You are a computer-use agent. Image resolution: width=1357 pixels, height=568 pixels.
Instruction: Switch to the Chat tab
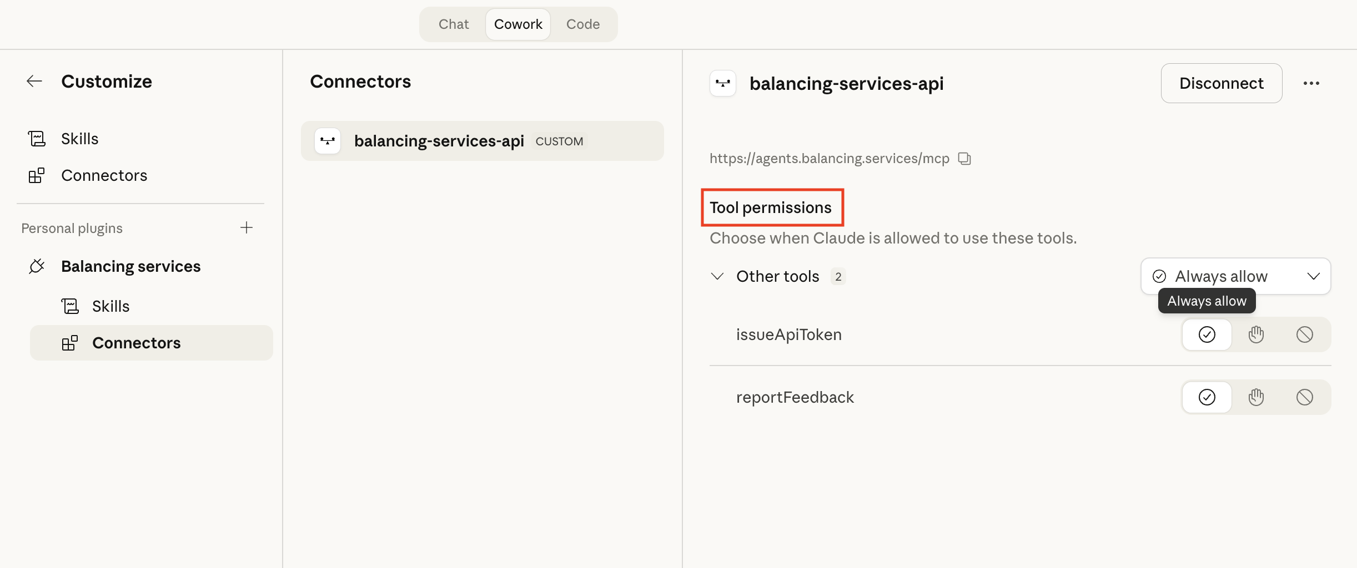[x=453, y=24]
